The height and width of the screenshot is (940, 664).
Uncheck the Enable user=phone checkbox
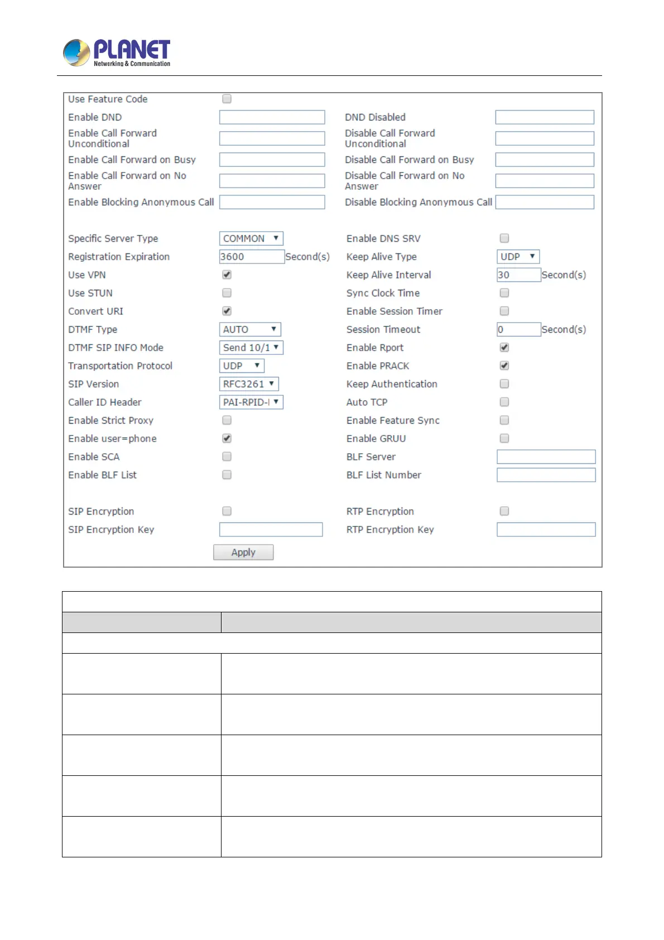227,438
